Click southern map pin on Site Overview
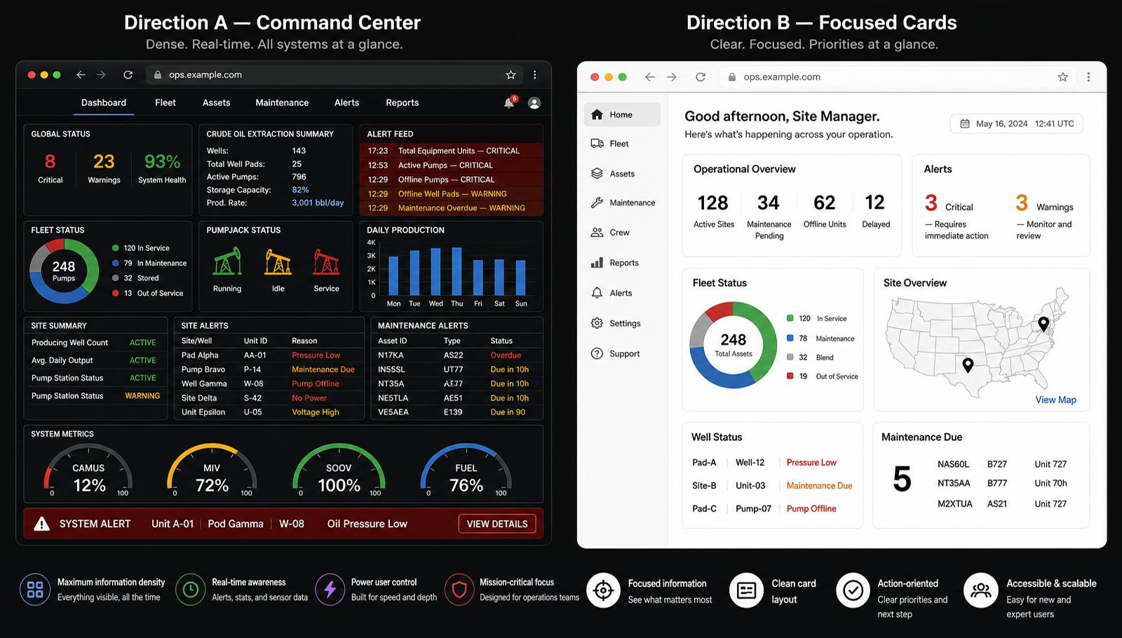 [968, 365]
